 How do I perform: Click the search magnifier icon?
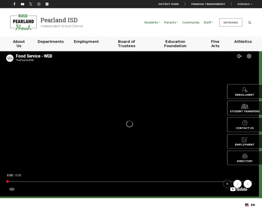click(x=249, y=23)
